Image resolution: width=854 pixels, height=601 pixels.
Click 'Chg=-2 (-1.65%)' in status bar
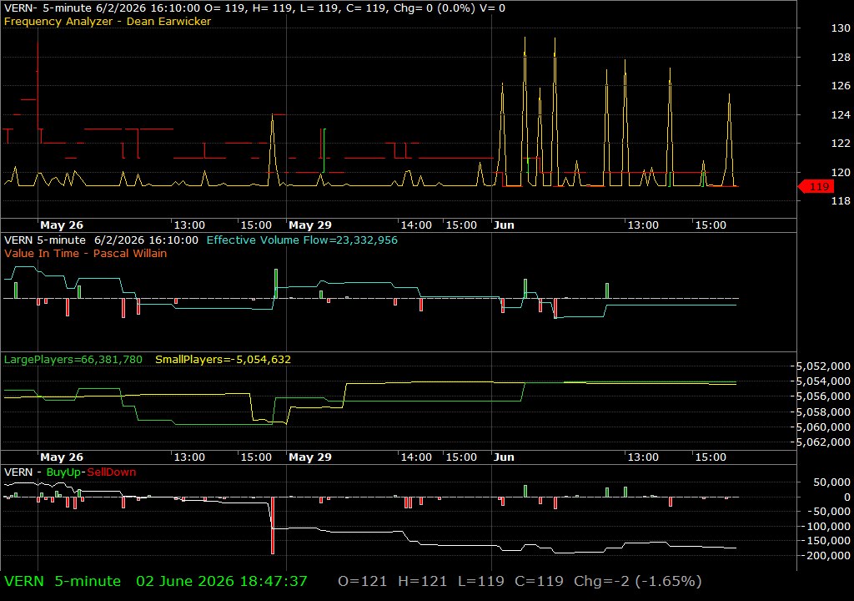(638, 581)
